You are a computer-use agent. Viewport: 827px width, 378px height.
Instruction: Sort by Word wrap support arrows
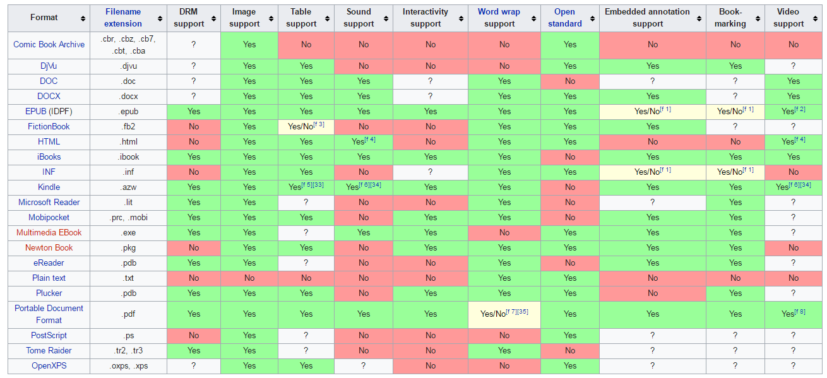[534, 18]
